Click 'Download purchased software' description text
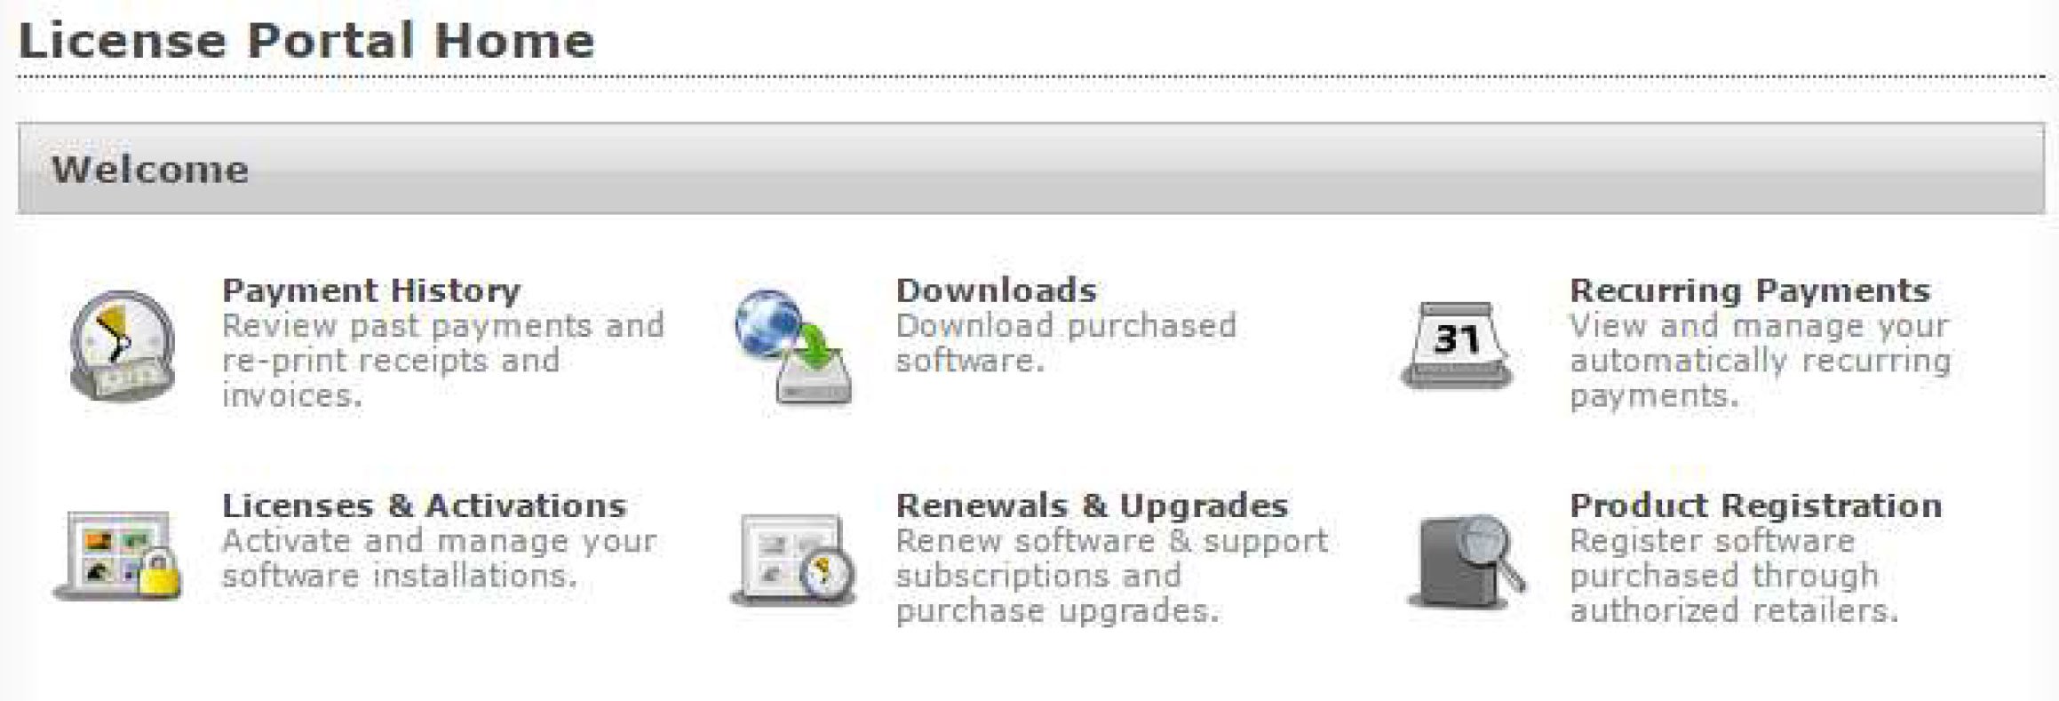2059x701 pixels. [x=1066, y=343]
